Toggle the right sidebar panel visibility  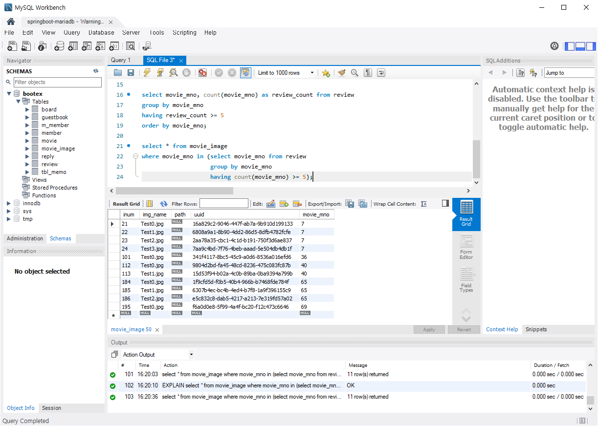591,46
